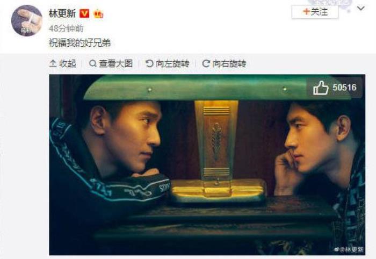376x259 pixels.
Task: Open 林更新's round profile avatar
Action: (27, 20)
